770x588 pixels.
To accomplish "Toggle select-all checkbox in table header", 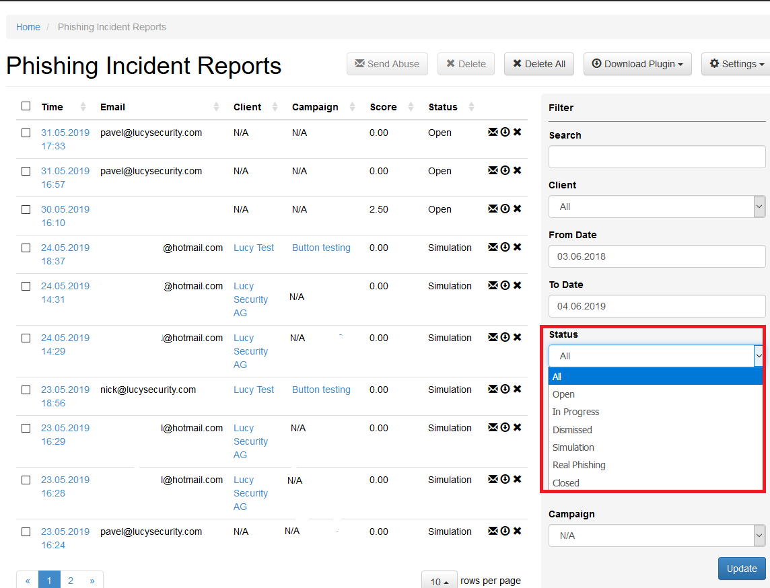I will (26, 106).
